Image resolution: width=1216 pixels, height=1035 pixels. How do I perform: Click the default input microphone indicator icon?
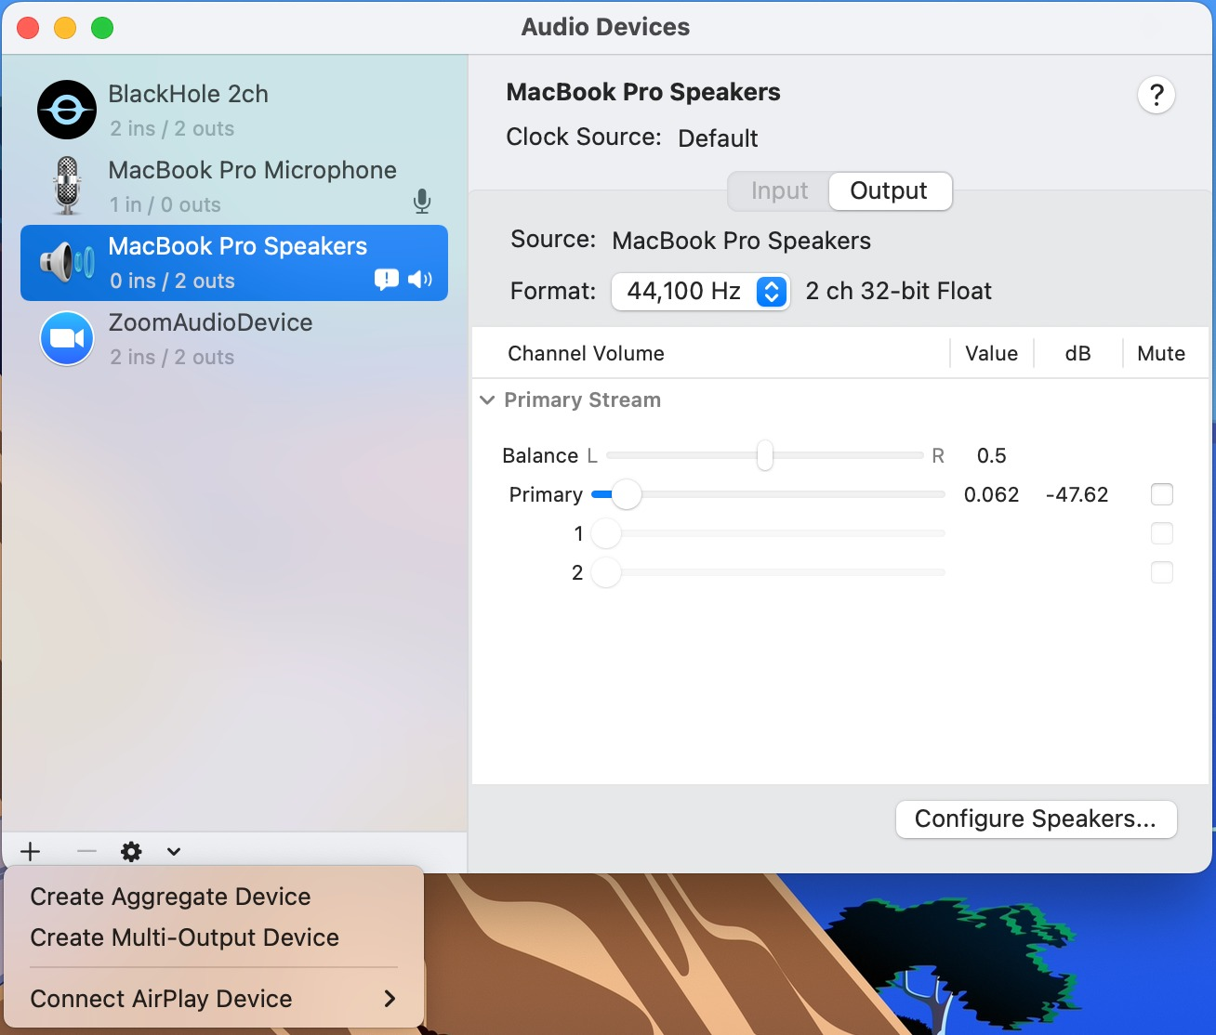422,202
